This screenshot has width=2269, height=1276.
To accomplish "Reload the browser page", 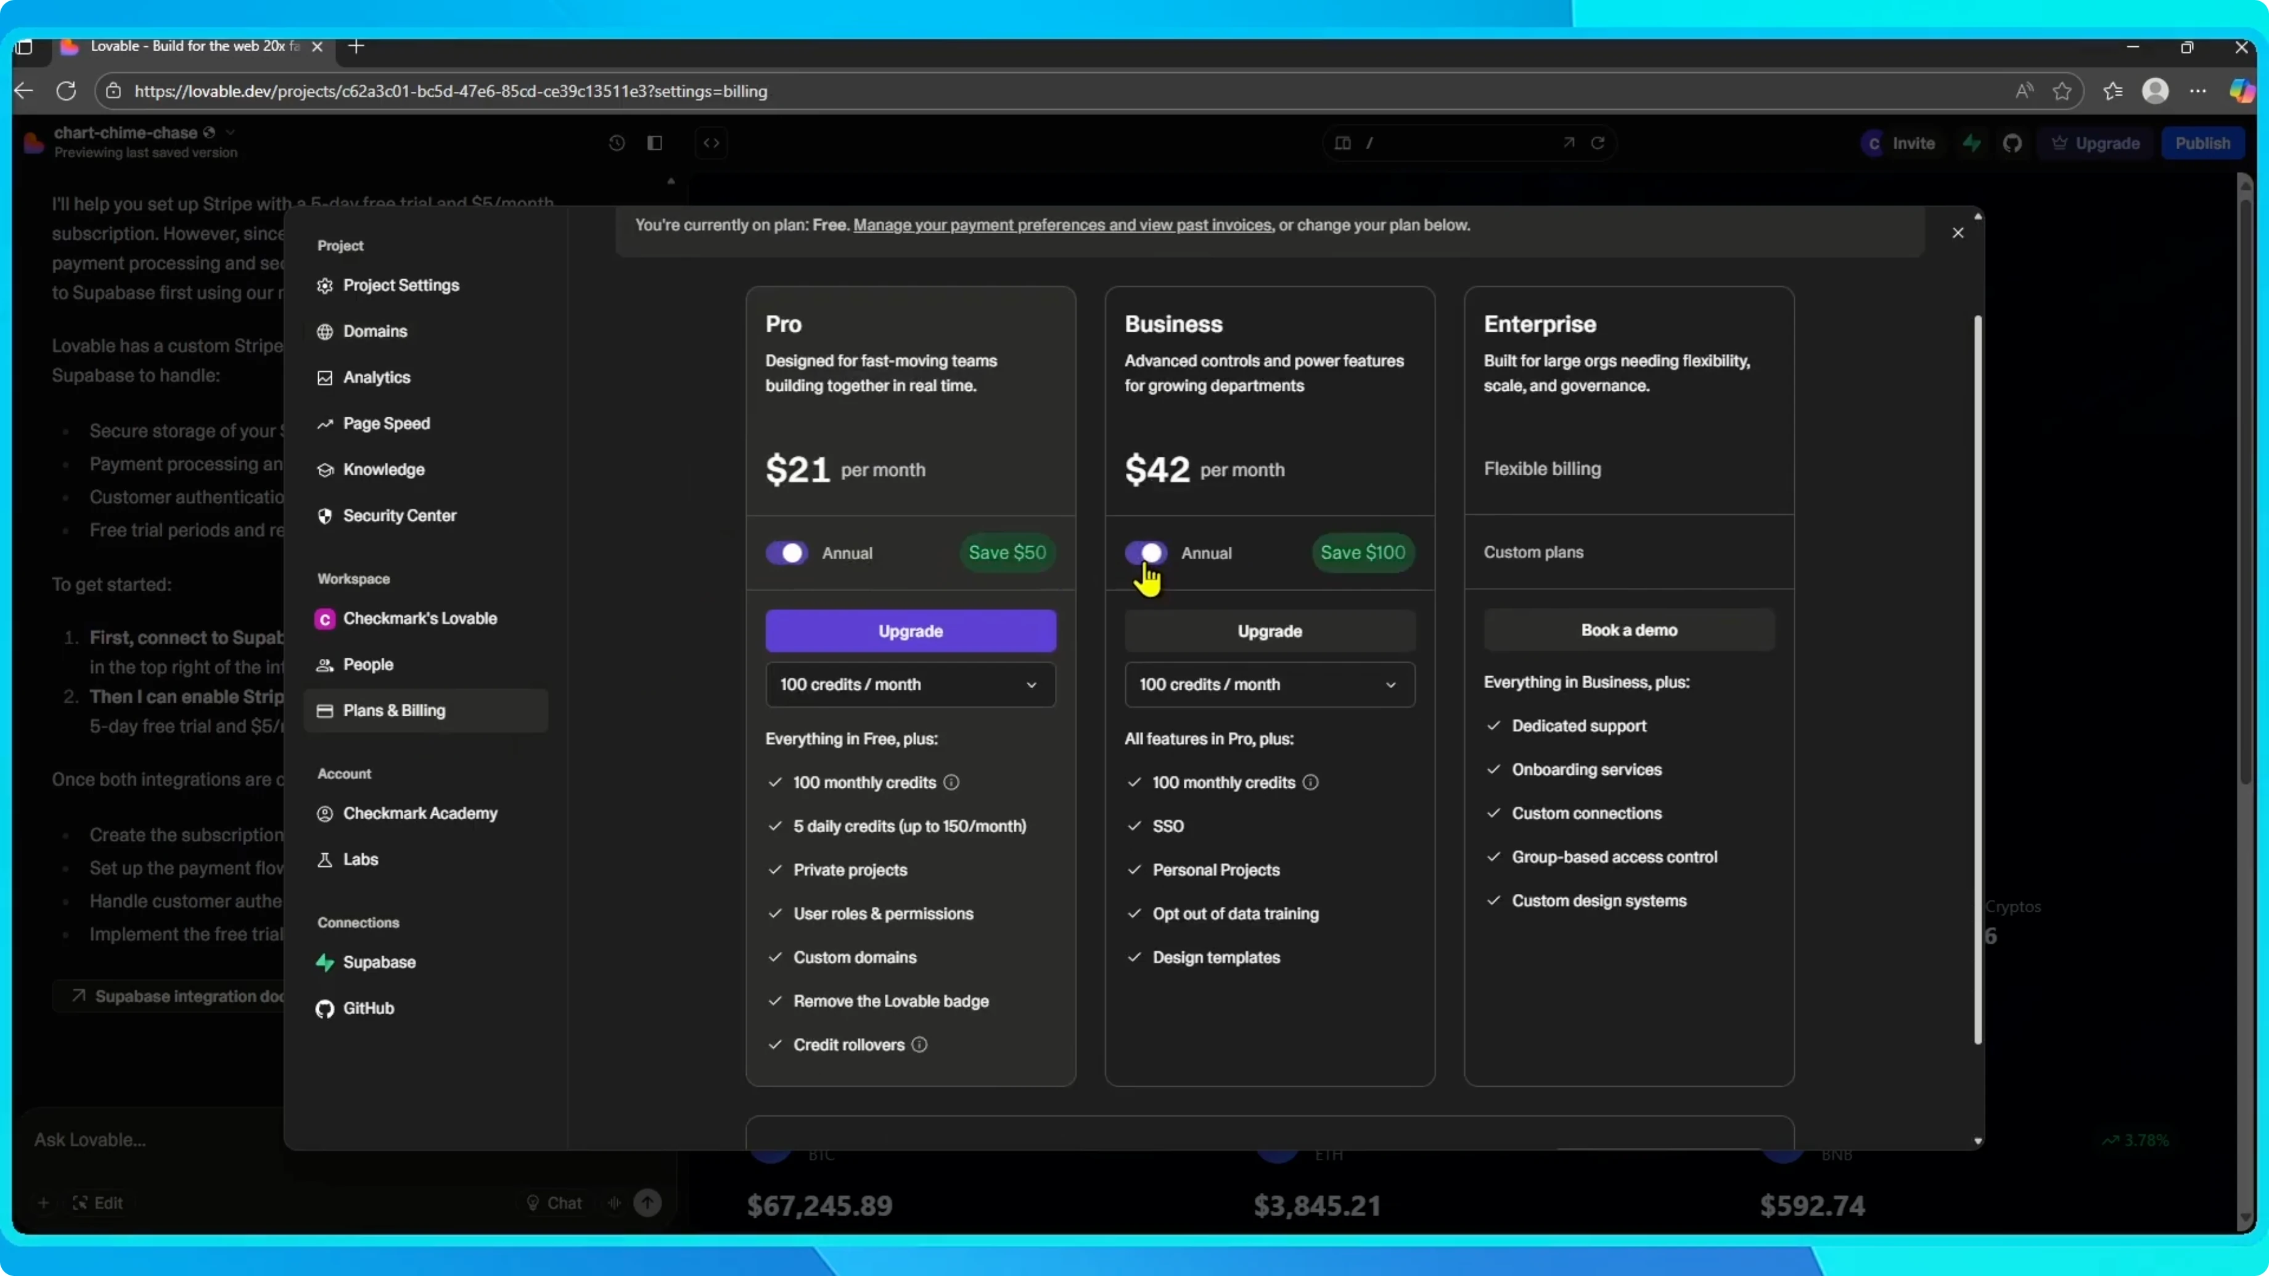I will [x=66, y=91].
